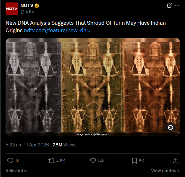Expand the Relevant sort dropdown
This screenshot has width=185, height=177.
click(16, 171)
